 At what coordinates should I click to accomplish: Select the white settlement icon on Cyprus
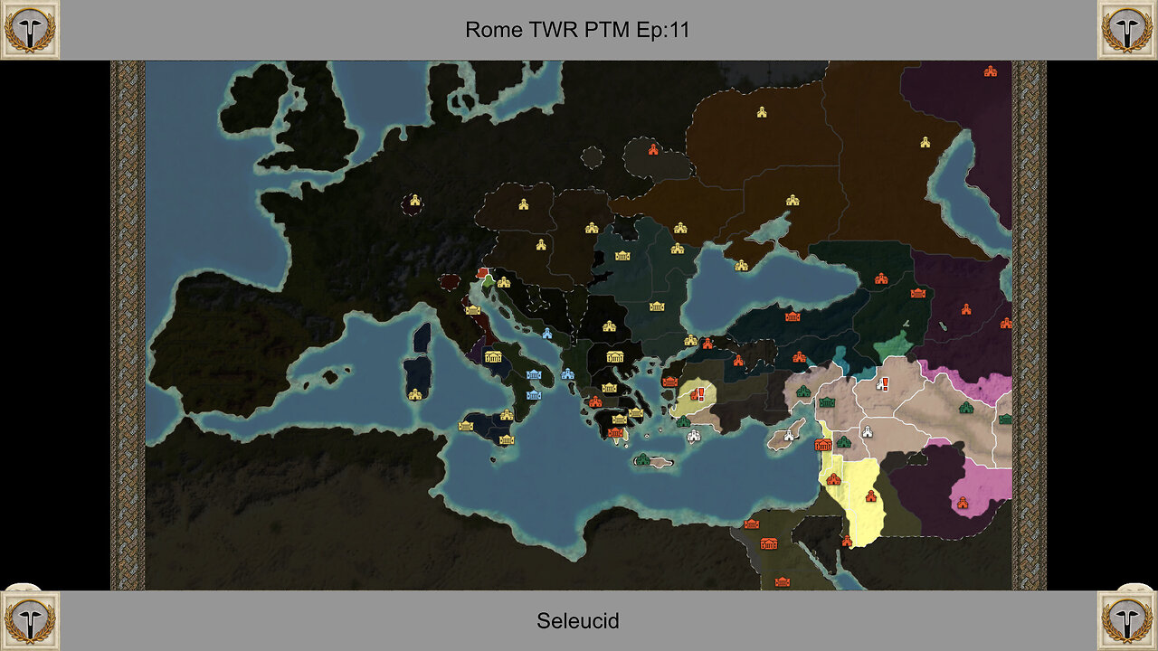click(788, 435)
